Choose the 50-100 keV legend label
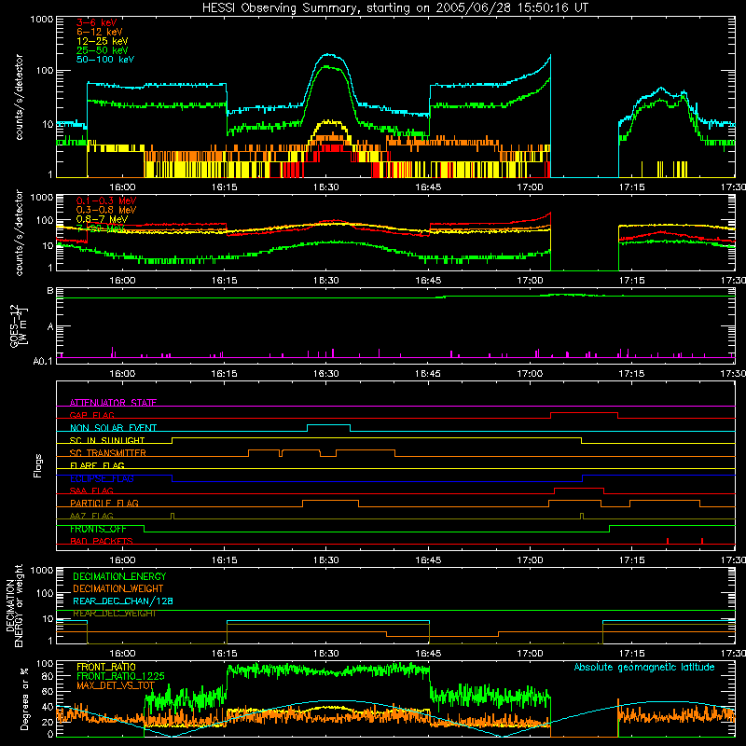Image resolution: width=746 pixels, height=746 pixels. click(104, 60)
